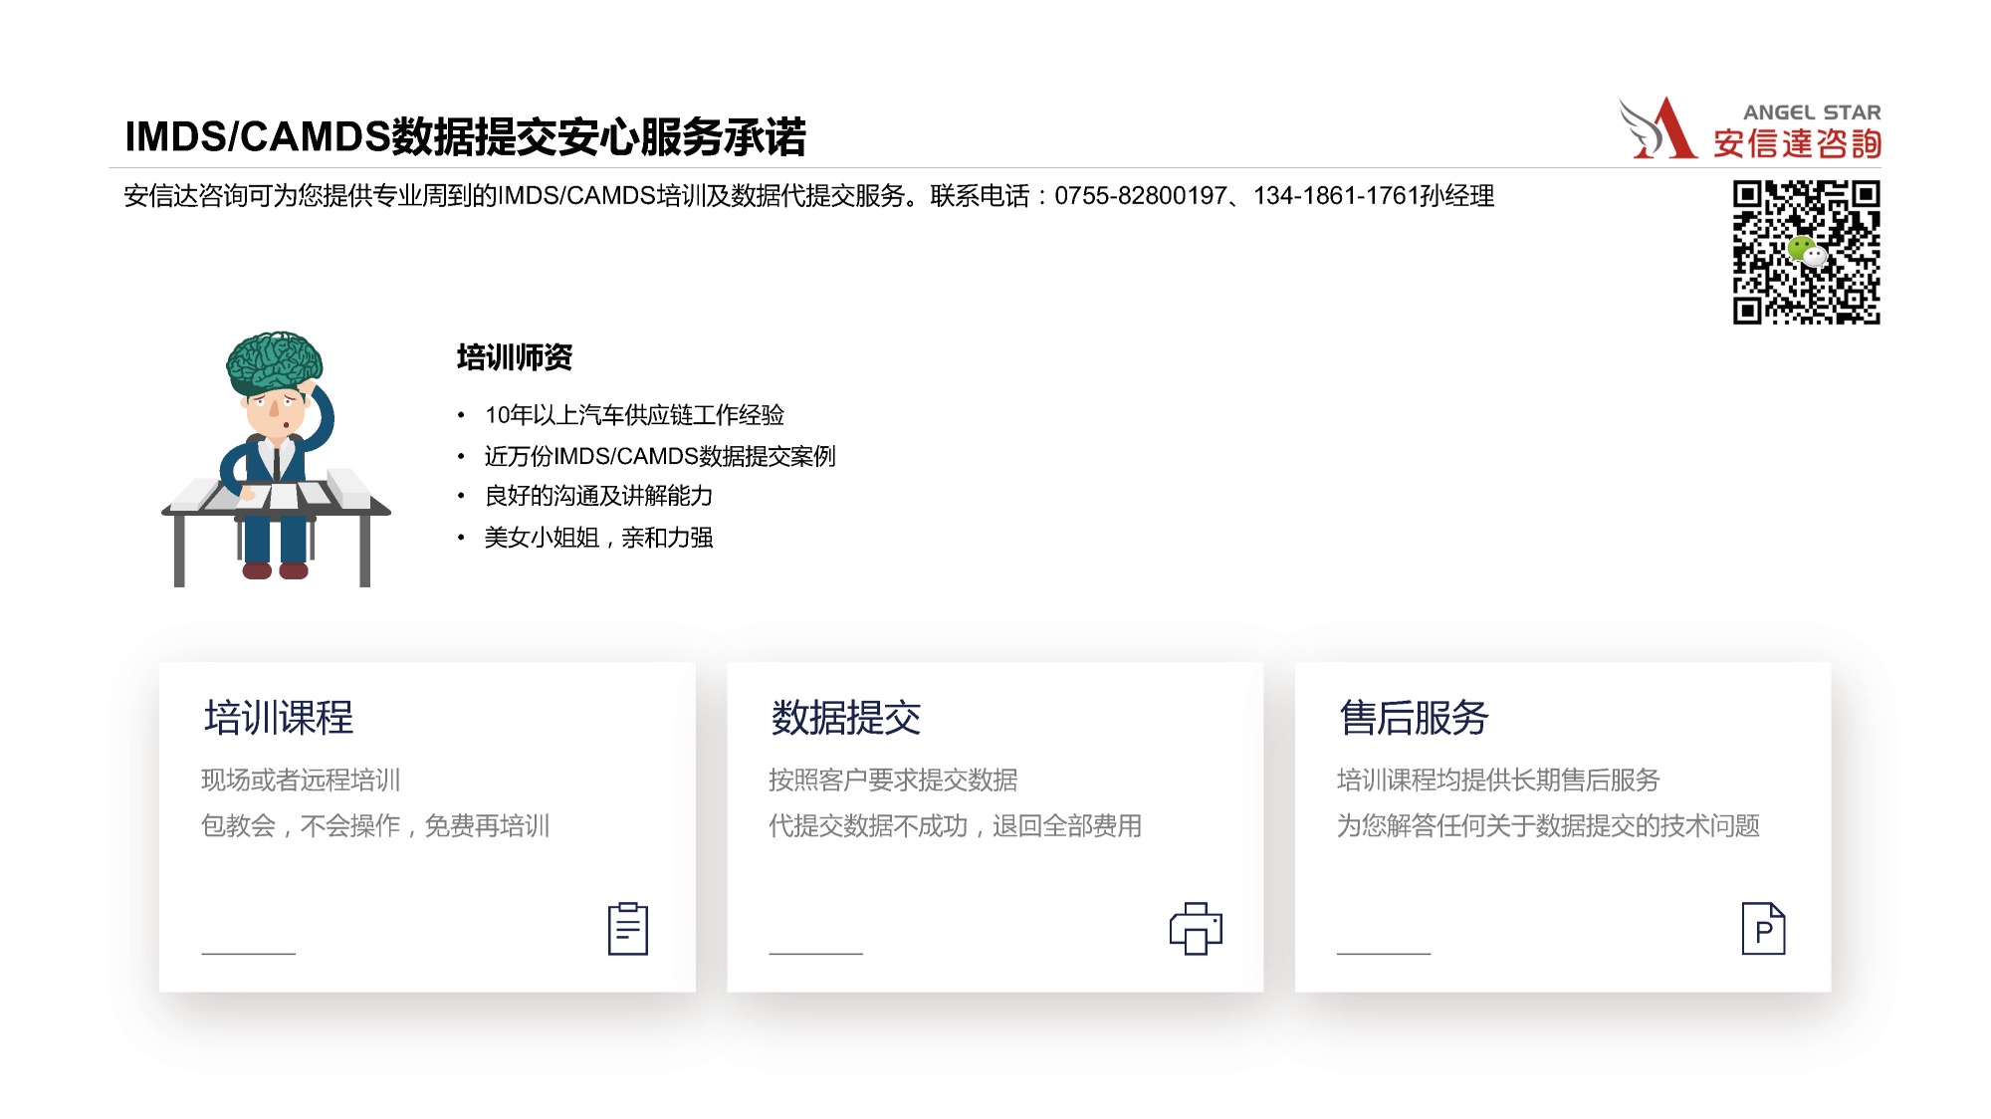Click the ANGEL STAR English logo text

pos(1812,112)
